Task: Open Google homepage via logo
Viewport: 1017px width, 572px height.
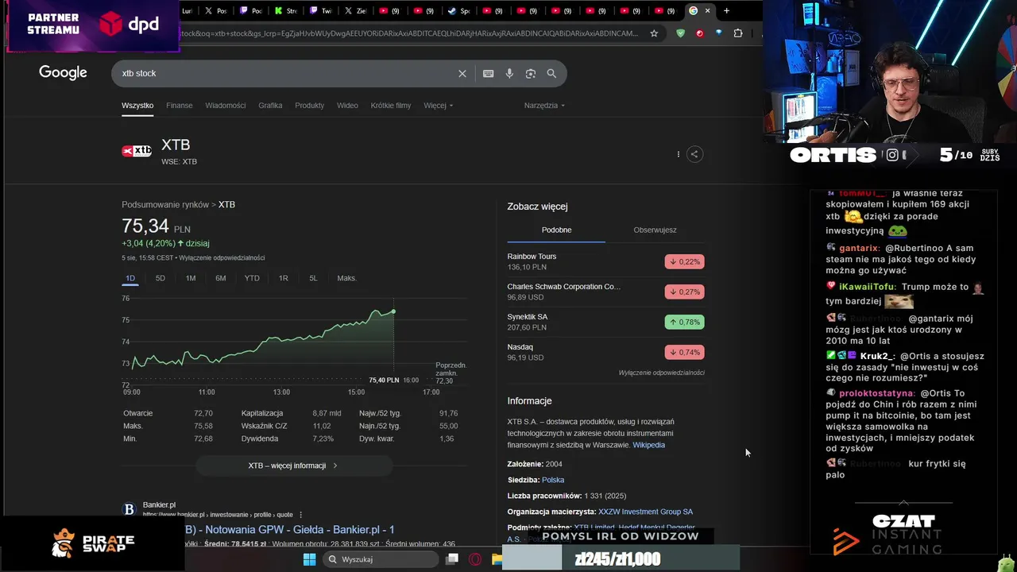Action: tap(63, 72)
